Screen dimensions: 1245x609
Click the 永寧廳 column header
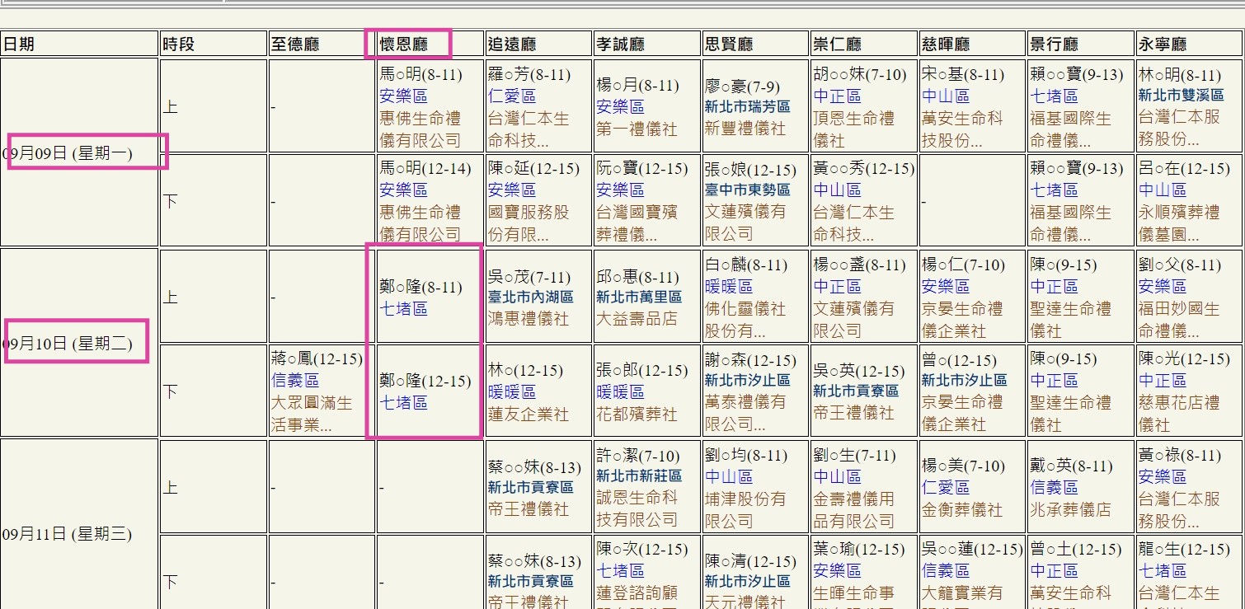point(1162,44)
